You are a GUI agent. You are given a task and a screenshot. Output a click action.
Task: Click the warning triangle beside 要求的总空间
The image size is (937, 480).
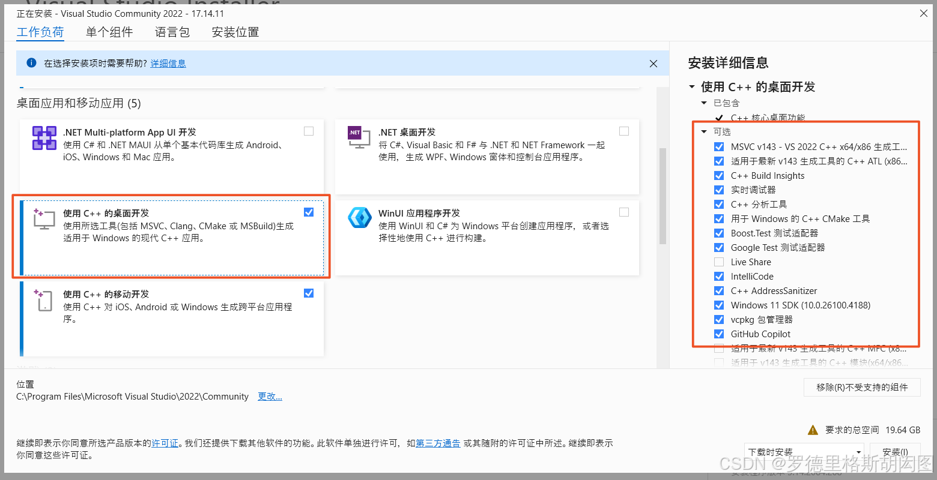(813, 430)
